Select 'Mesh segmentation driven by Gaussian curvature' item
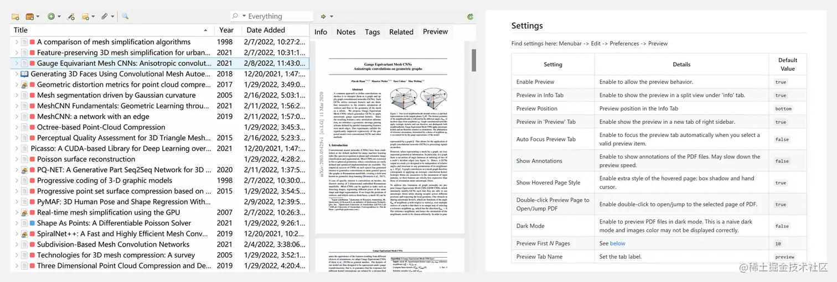This screenshot has width=837, height=282. click(x=116, y=95)
